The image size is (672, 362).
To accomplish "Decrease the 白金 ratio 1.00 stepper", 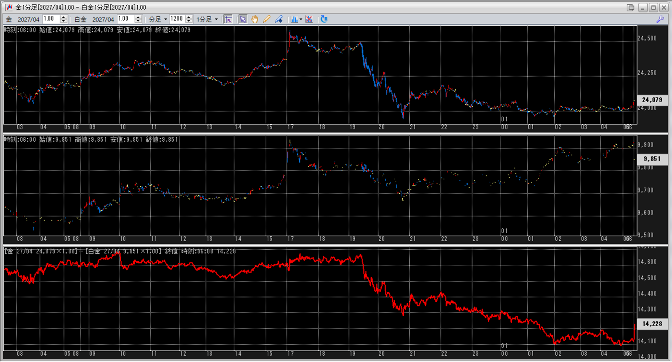I will (x=138, y=21).
